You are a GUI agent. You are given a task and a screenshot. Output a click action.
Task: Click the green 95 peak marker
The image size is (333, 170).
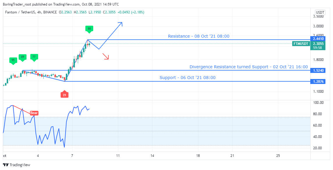tap(13, 61)
